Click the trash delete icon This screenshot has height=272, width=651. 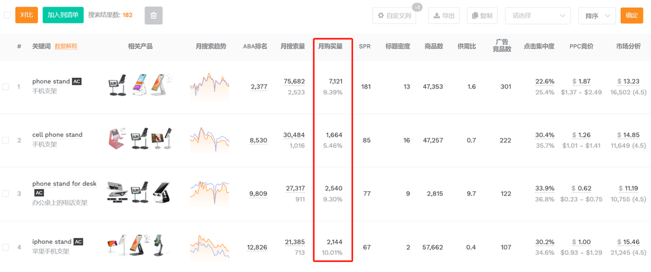click(154, 16)
